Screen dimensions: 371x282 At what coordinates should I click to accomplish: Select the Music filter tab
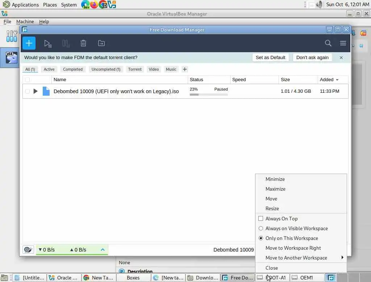click(x=171, y=69)
